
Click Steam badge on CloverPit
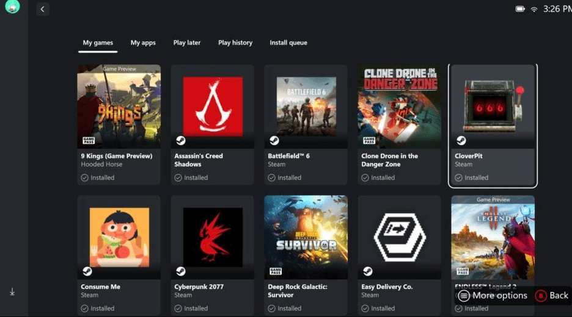[x=461, y=140]
